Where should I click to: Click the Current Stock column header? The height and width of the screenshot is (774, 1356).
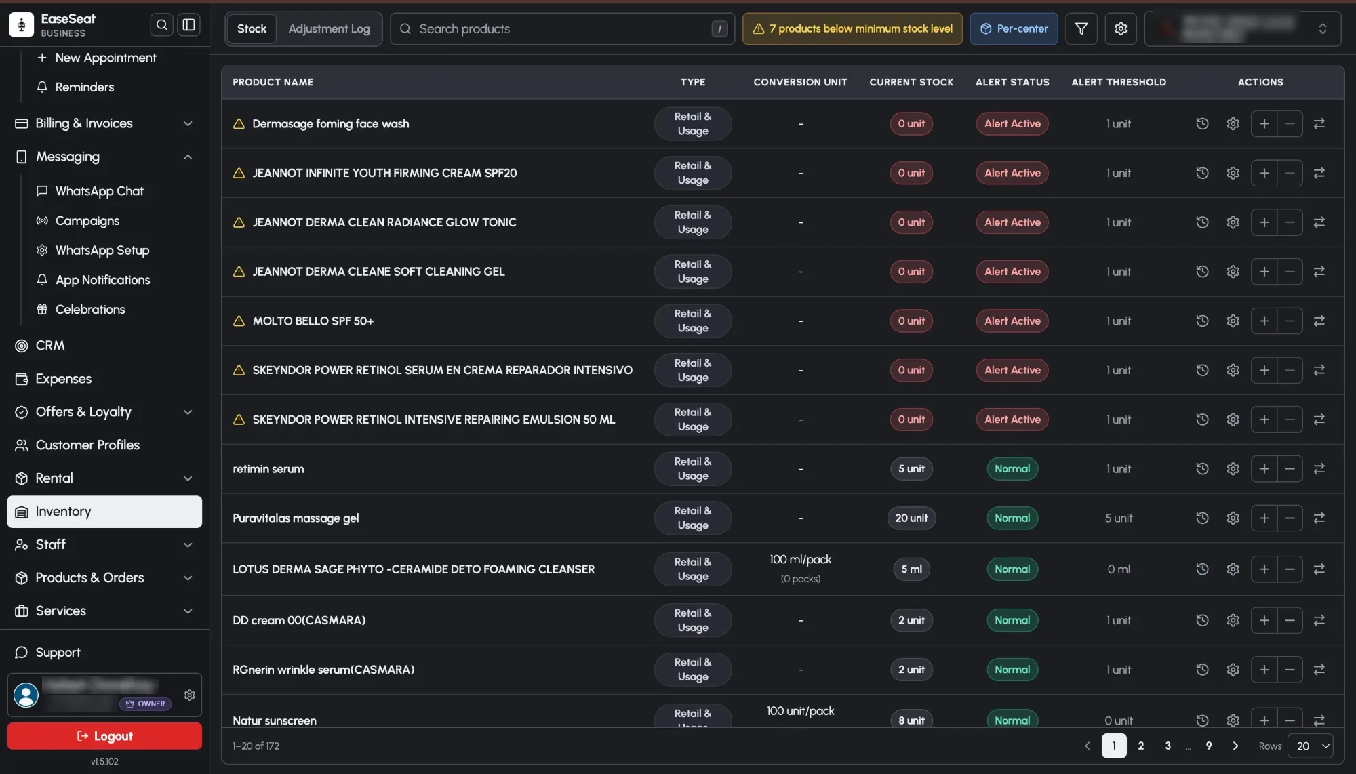click(911, 82)
